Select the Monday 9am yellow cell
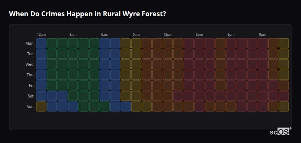 (x=136, y=43)
